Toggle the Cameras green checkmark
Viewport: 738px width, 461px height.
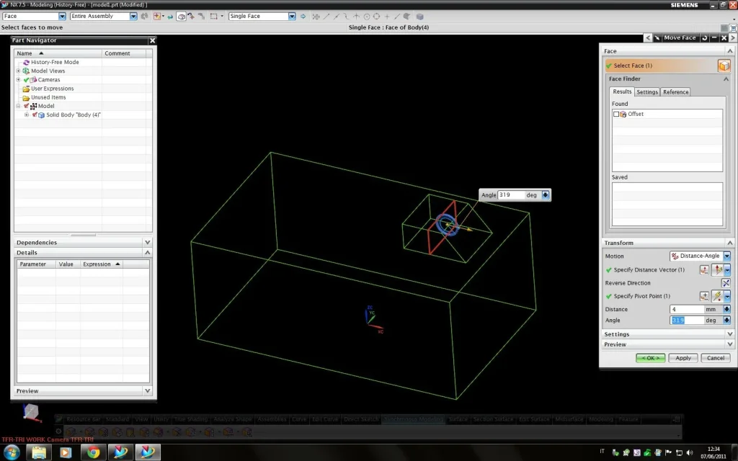(x=27, y=80)
